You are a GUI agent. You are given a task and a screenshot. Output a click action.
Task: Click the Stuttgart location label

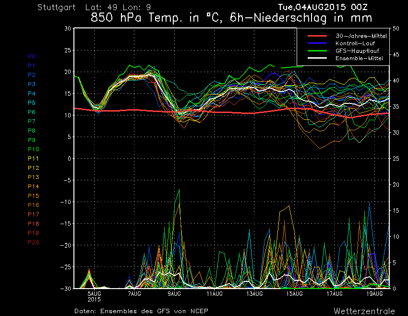tap(57, 7)
